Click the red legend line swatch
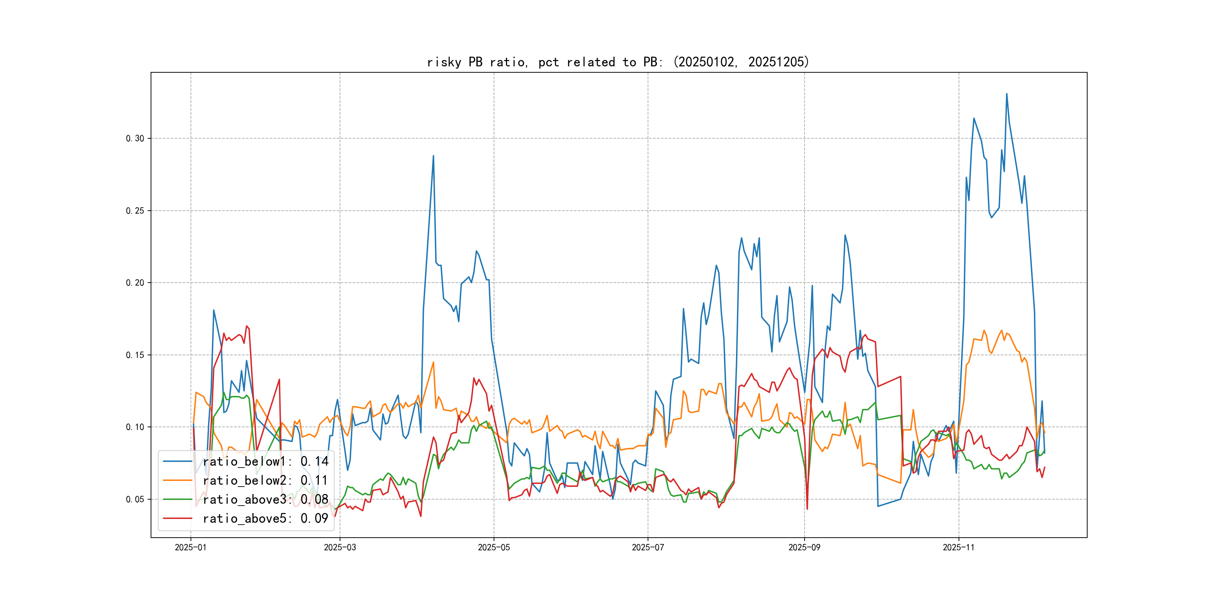Screen dimensions: 1208x604 pyautogui.click(x=177, y=518)
